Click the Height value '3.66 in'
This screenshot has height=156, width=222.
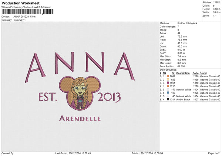tap(216, 9)
